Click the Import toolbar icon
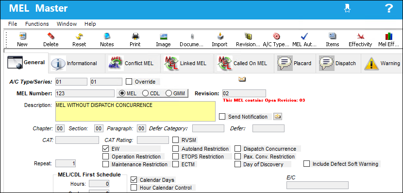 (220, 36)
